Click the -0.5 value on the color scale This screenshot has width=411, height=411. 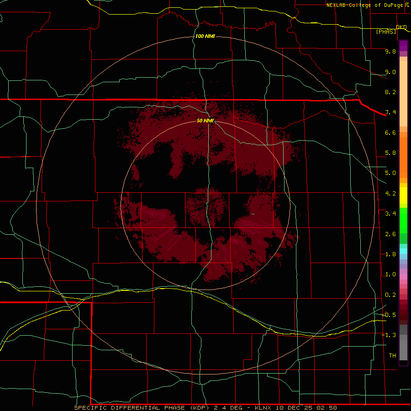pos(389,315)
